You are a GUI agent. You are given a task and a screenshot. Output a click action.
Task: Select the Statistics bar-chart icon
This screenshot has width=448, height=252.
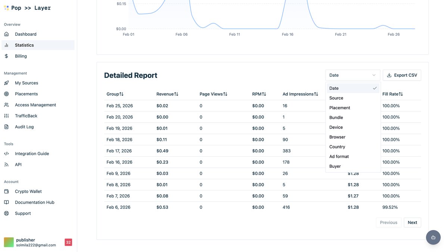click(x=6, y=45)
